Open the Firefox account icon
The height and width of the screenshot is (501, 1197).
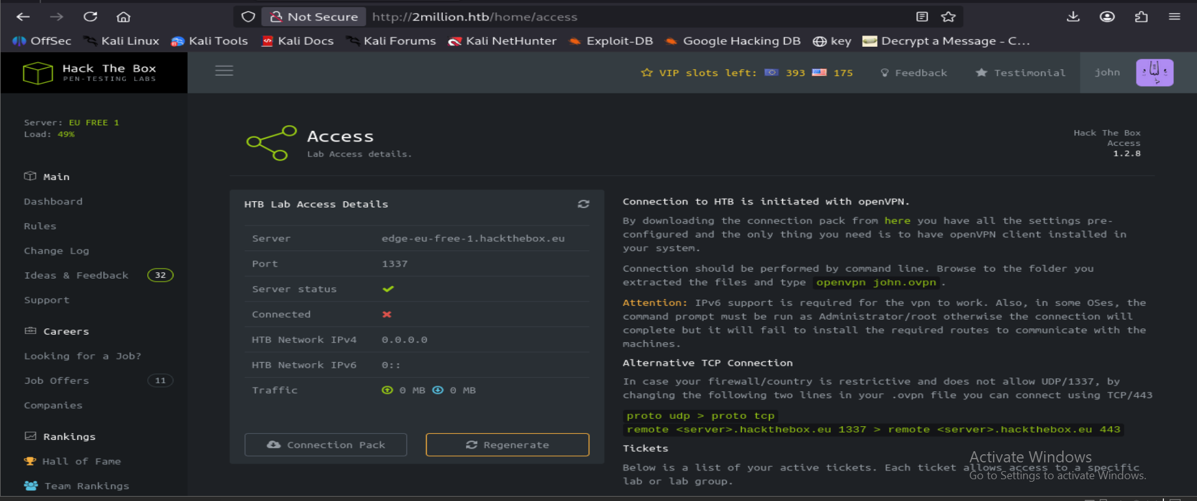1107,17
